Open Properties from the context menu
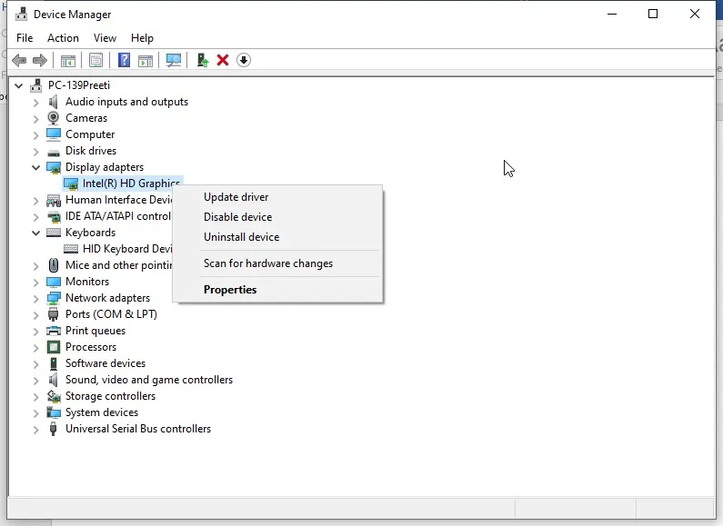This screenshot has width=723, height=526. pos(230,290)
